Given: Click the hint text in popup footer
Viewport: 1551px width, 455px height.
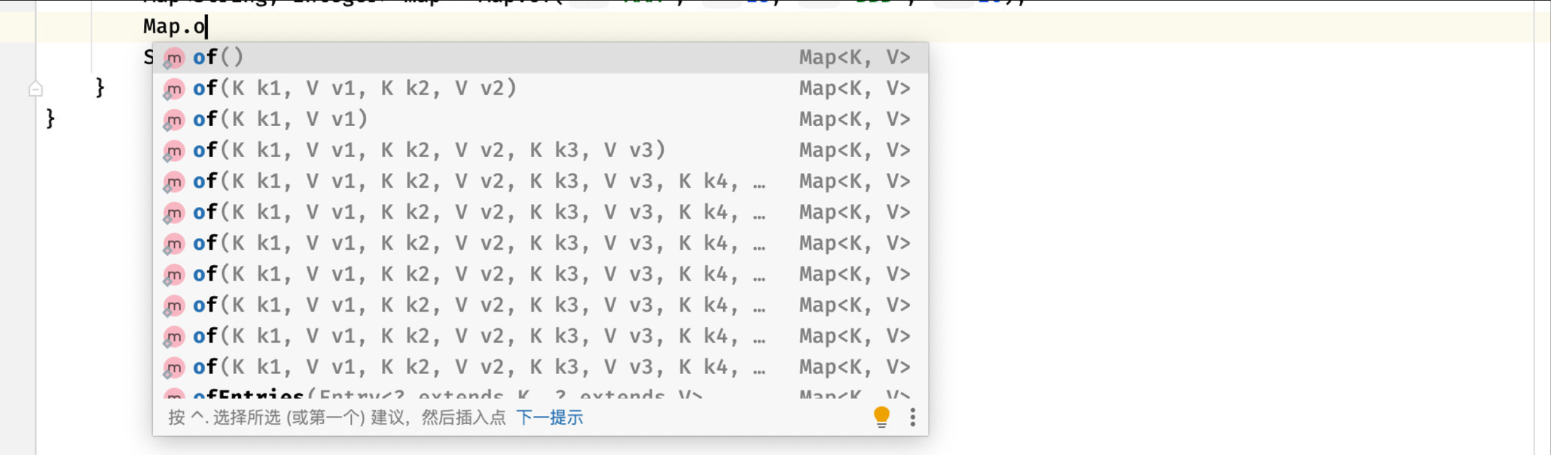Looking at the screenshot, I should coord(337,418).
